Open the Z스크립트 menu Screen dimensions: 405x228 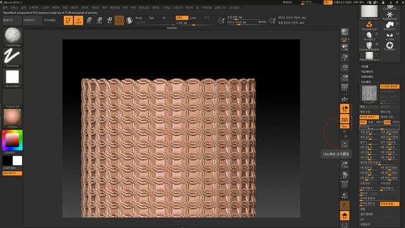pos(234,8)
